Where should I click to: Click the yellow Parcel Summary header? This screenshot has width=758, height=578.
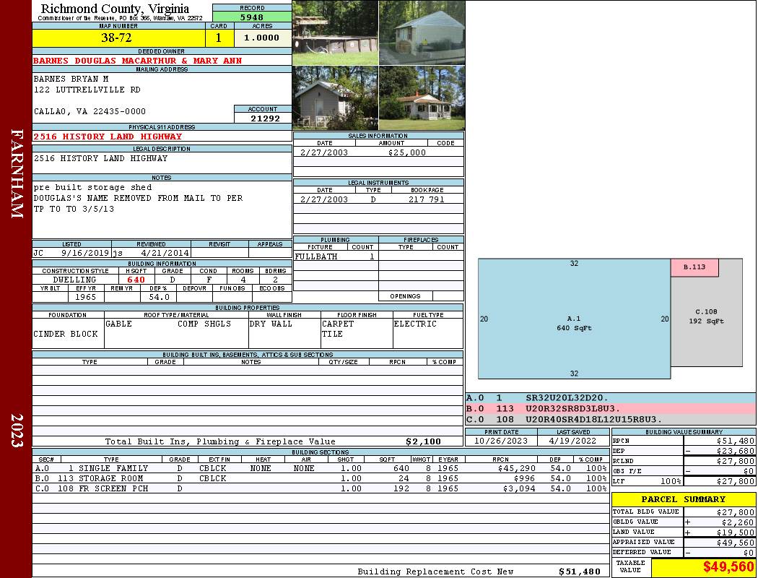click(x=683, y=499)
